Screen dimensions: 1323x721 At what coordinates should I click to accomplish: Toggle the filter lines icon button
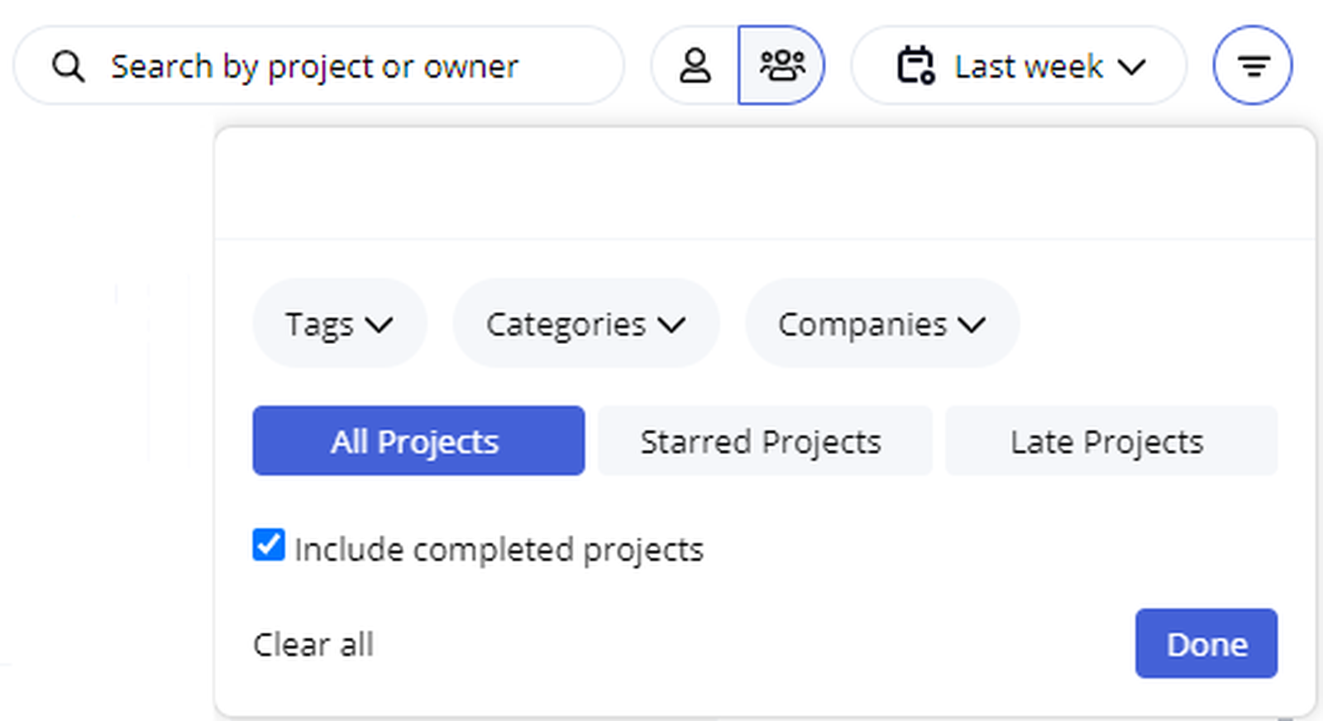pos(1253,65)
